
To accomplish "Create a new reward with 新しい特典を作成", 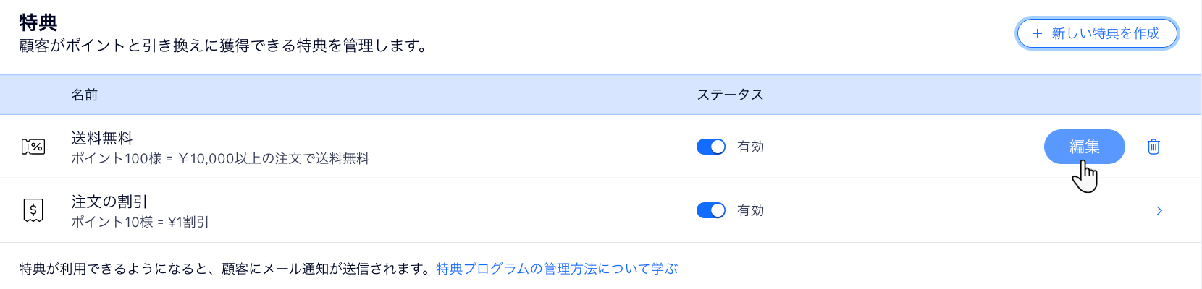I will pos(1097,33).
